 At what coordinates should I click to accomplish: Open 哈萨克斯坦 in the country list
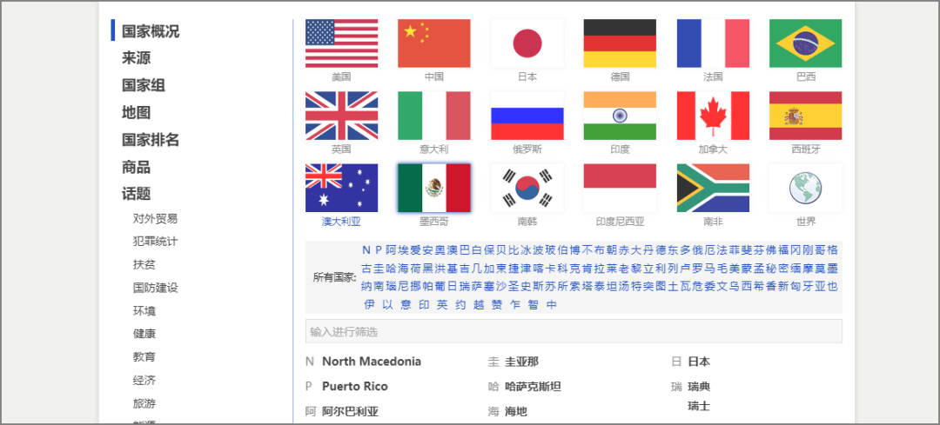pos(533,387)
